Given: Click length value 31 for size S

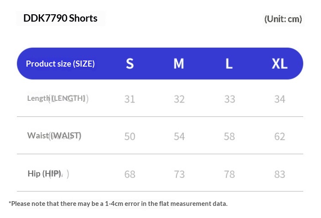Looking at the screenshot, I should [x=129, y=99].
